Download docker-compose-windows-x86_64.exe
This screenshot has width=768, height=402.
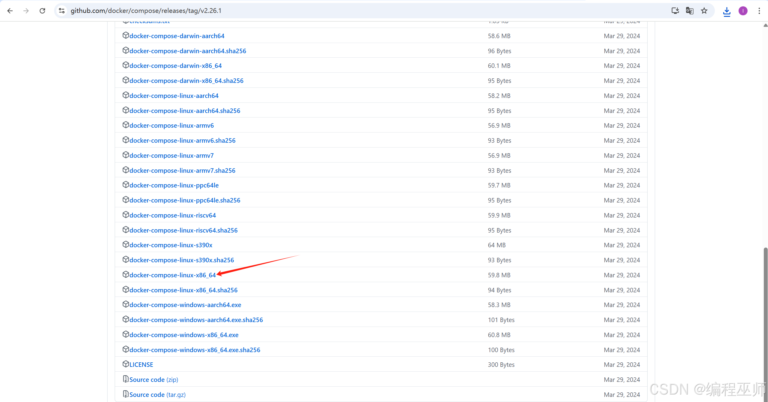pos(184,335)
